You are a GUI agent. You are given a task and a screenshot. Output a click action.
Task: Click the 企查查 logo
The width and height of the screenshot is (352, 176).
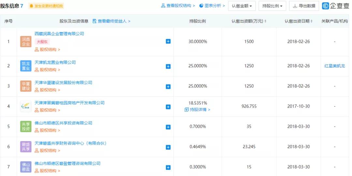coord(336,6)
